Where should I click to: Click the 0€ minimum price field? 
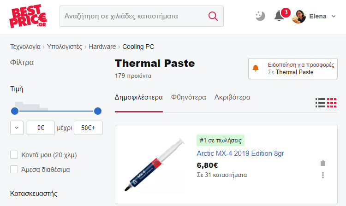41,128
